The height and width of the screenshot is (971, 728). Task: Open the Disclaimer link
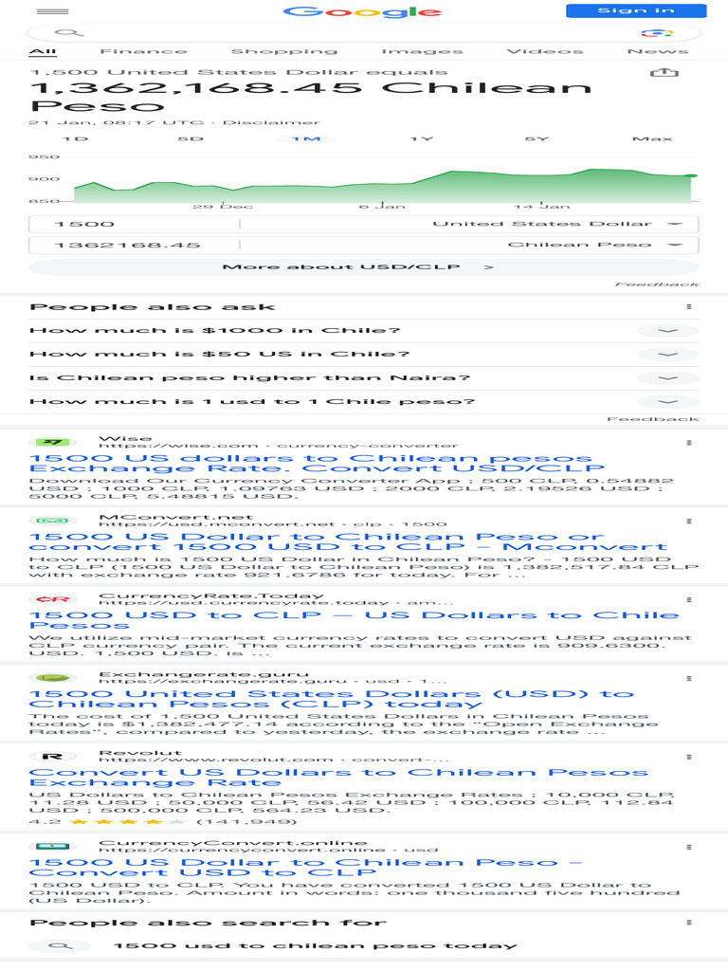[271, 122]
